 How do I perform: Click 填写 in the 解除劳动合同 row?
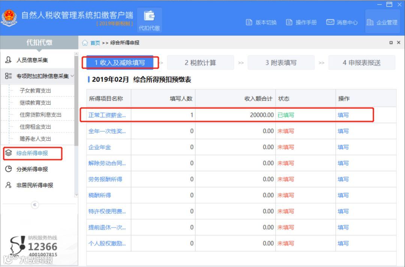coord(343,163)
